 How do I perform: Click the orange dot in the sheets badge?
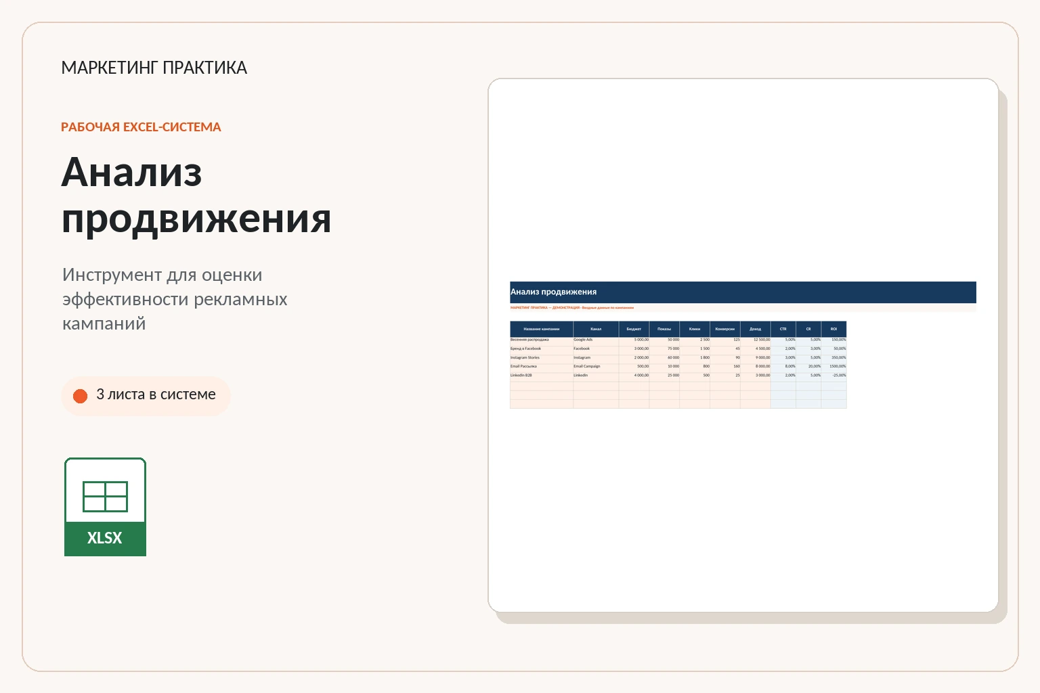coord(80,396)
